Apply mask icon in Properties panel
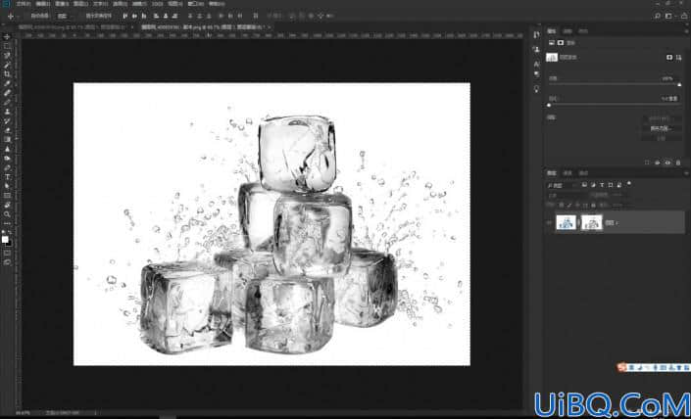 pyautogui.click(x=657, y=163)
